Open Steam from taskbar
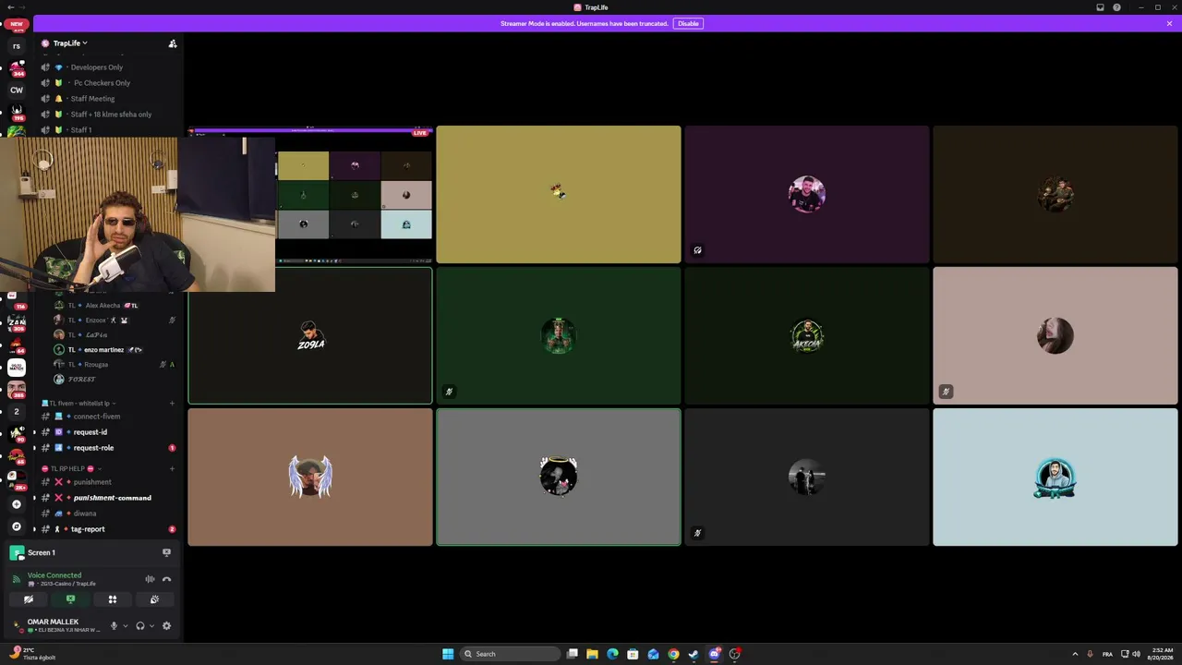This screenshot has width=1182, height=665. coord(694,654)
